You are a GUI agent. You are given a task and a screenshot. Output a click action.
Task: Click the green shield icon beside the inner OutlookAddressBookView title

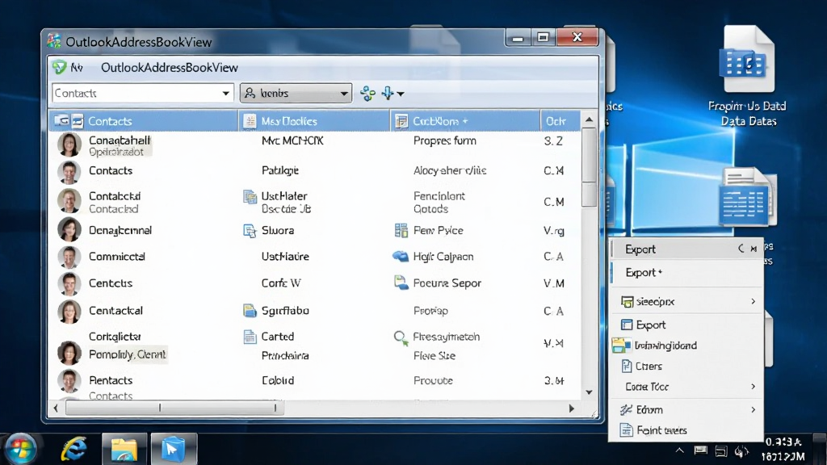[59, 67]
